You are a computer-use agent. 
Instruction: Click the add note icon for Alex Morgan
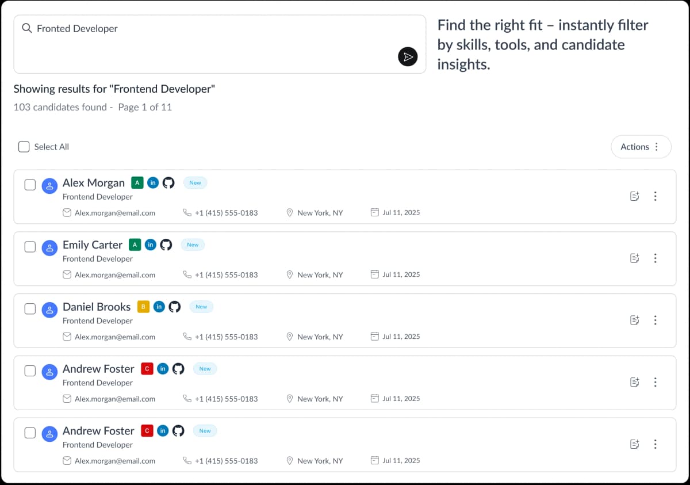click(x=635, y=196)
